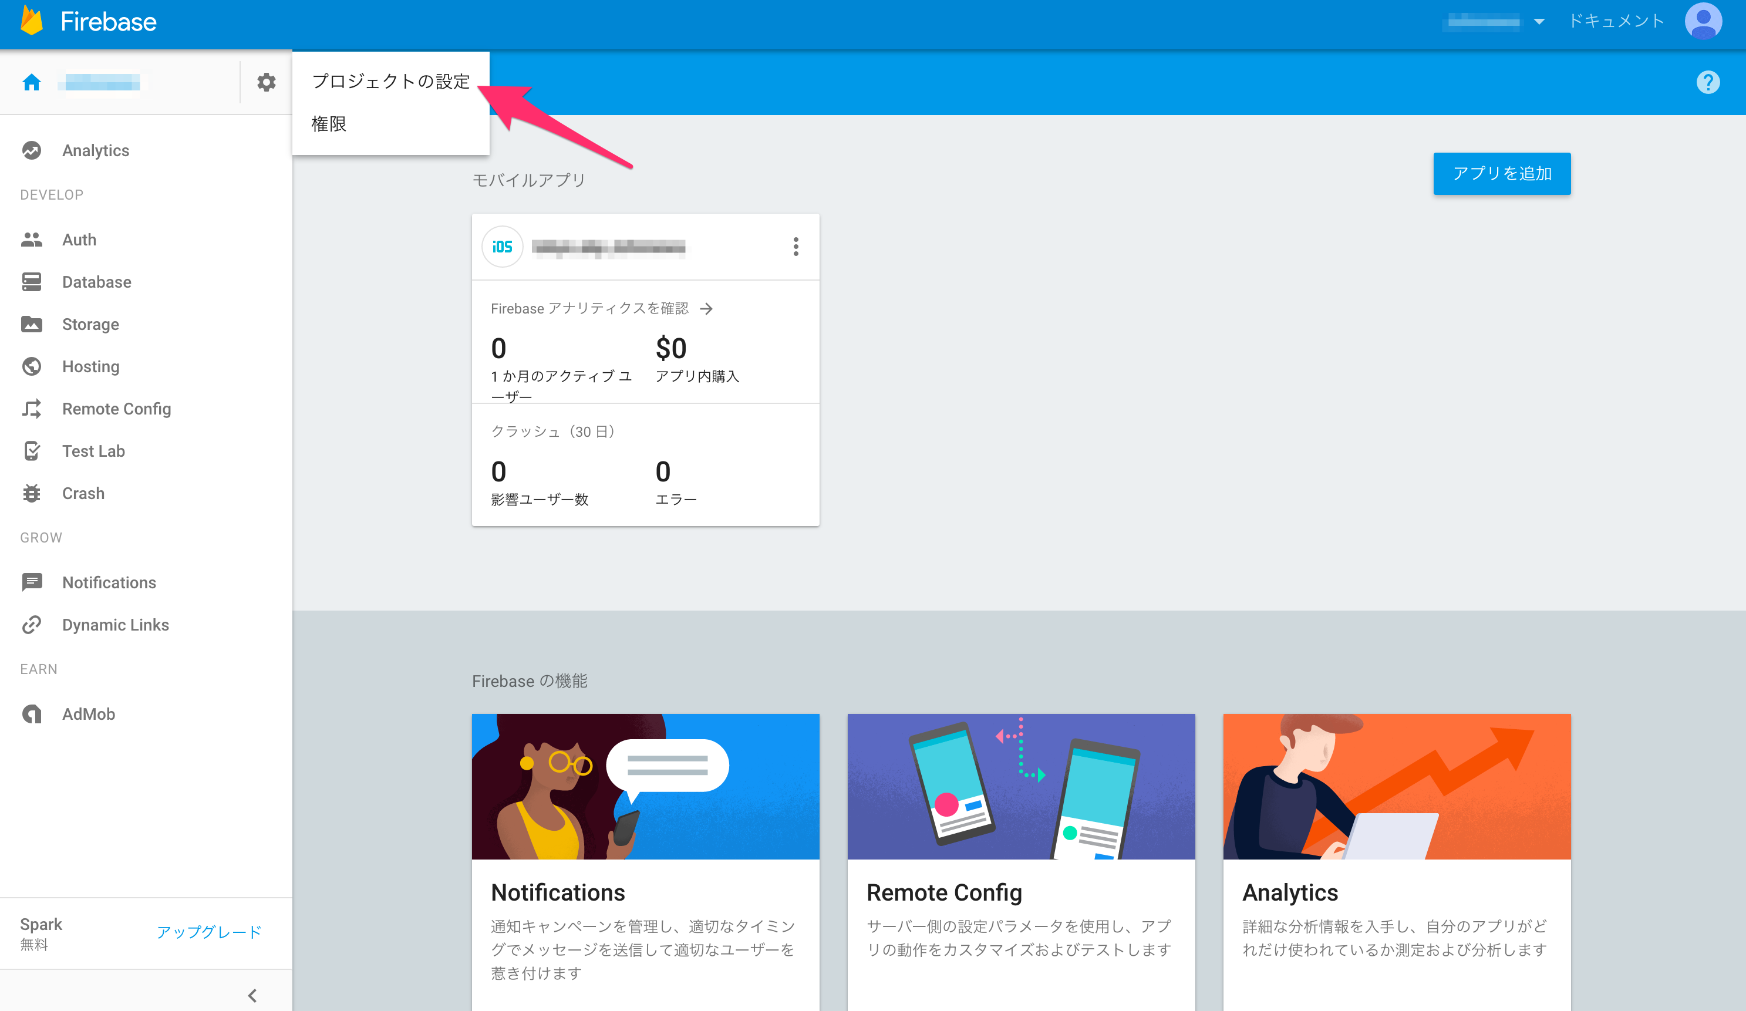1746x1011 pixels.
Task: Open ドキュメント link in header
Action: tap(1616, 21)
